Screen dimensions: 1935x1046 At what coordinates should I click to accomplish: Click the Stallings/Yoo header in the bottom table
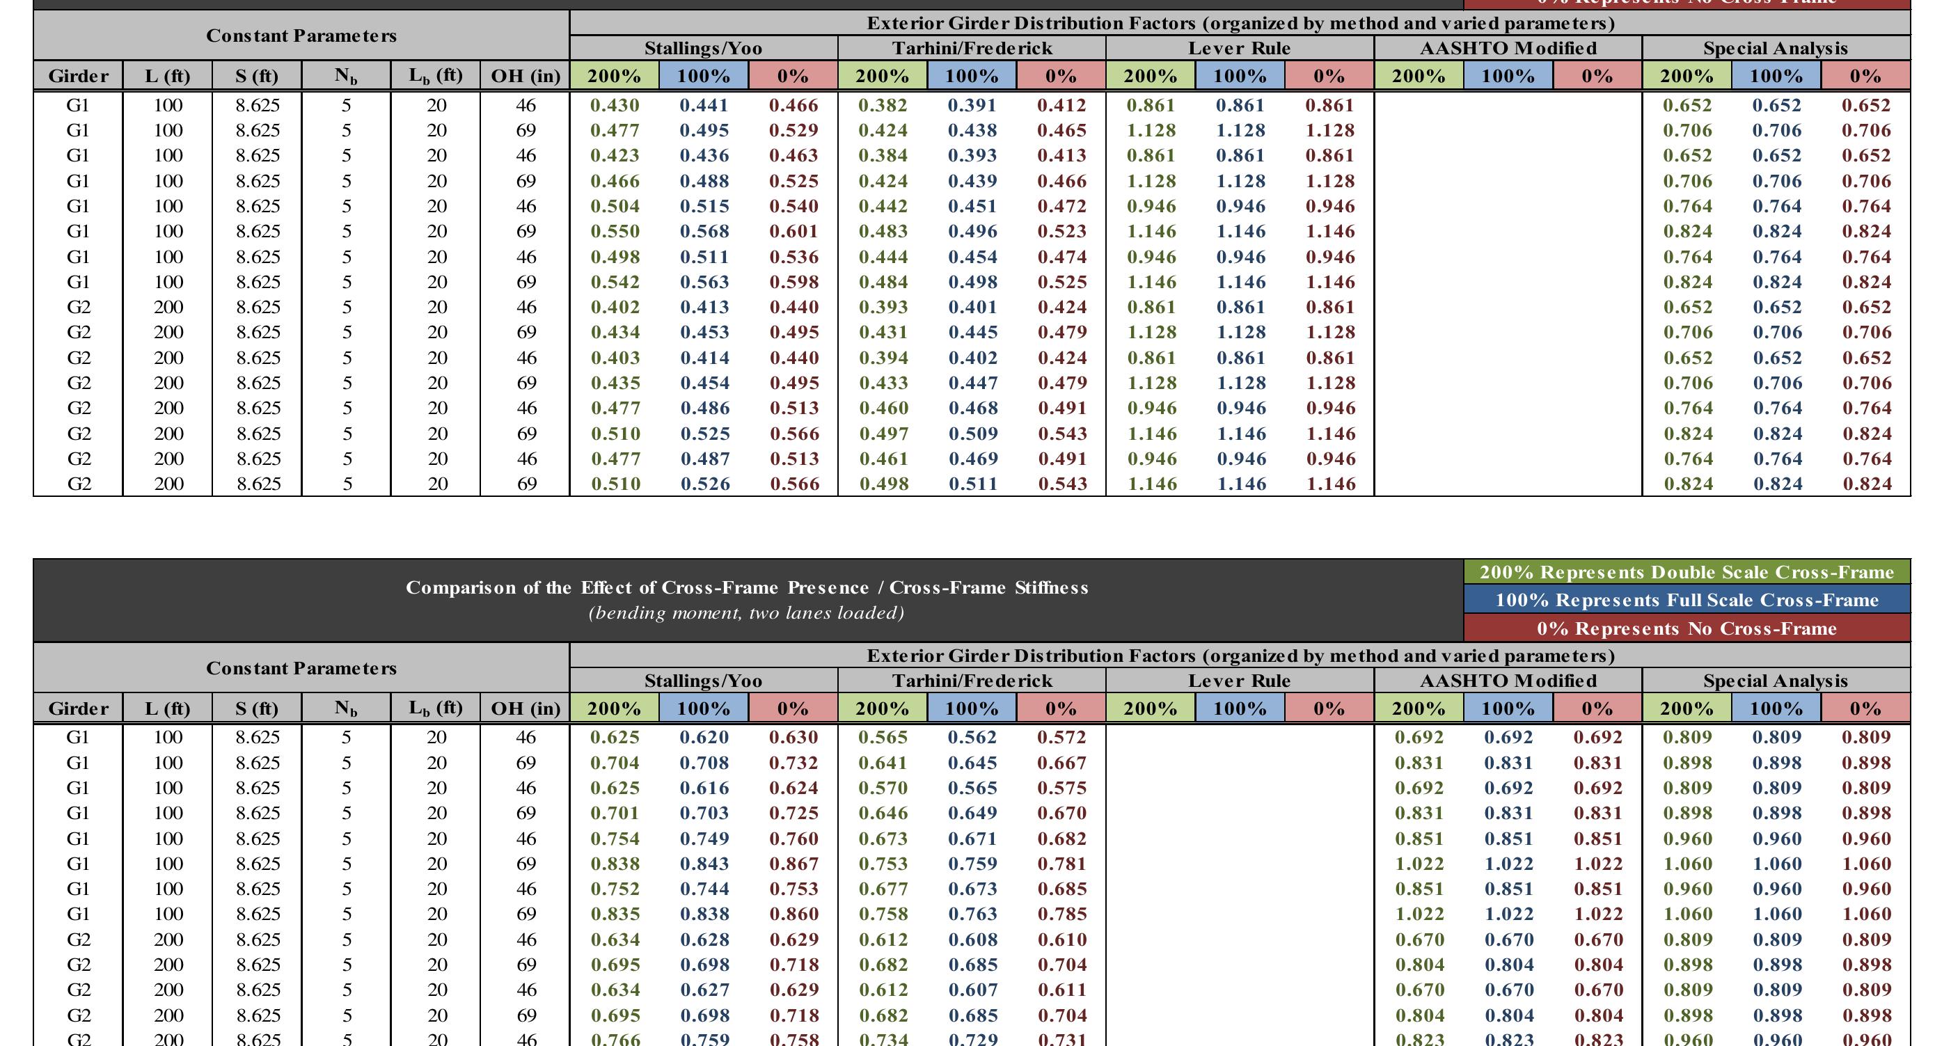[703, 681]
